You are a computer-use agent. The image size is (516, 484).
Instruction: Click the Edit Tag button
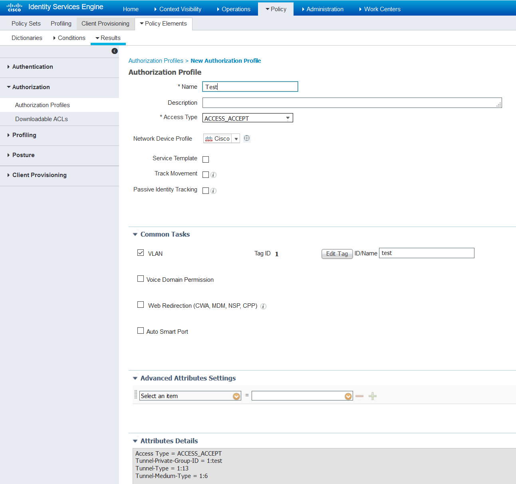point(337,254)
